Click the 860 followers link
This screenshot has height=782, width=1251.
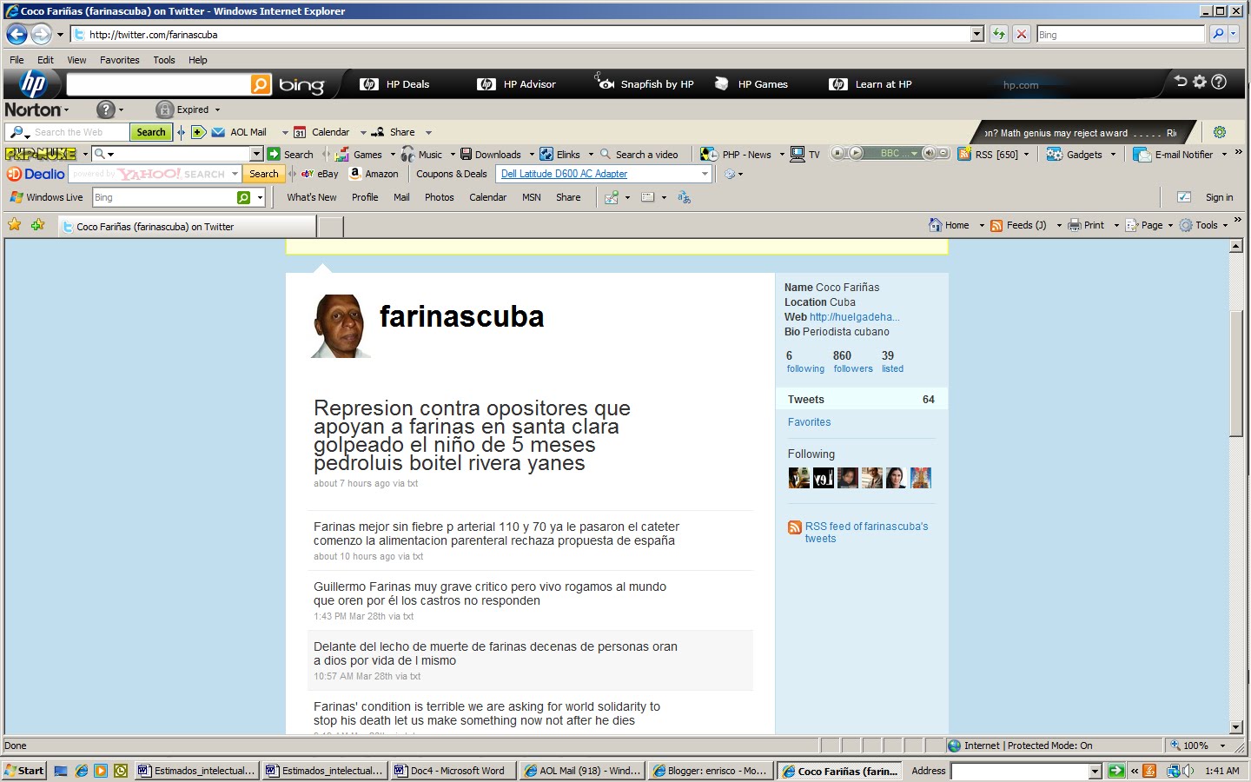(853, 361)
